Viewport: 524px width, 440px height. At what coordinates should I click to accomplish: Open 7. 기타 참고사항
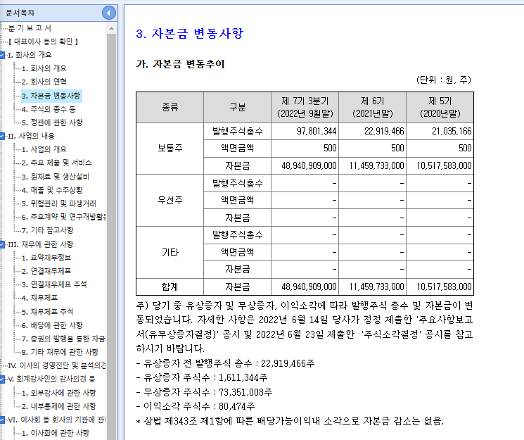47,230
